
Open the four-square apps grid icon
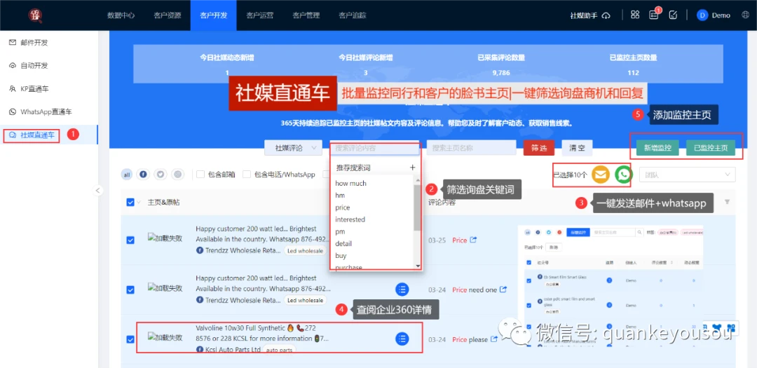pyautogui.click(x=635, y=15)
